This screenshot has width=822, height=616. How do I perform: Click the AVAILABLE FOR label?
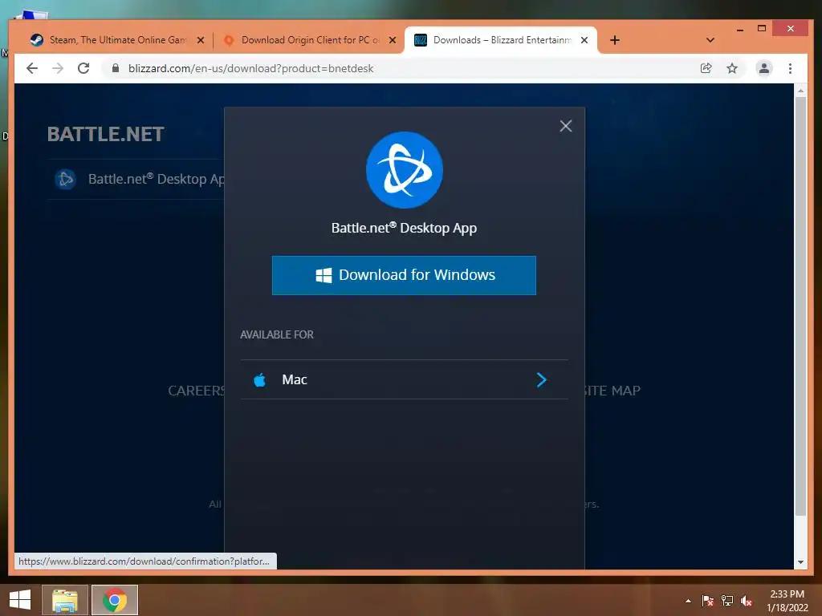(277, 334)
